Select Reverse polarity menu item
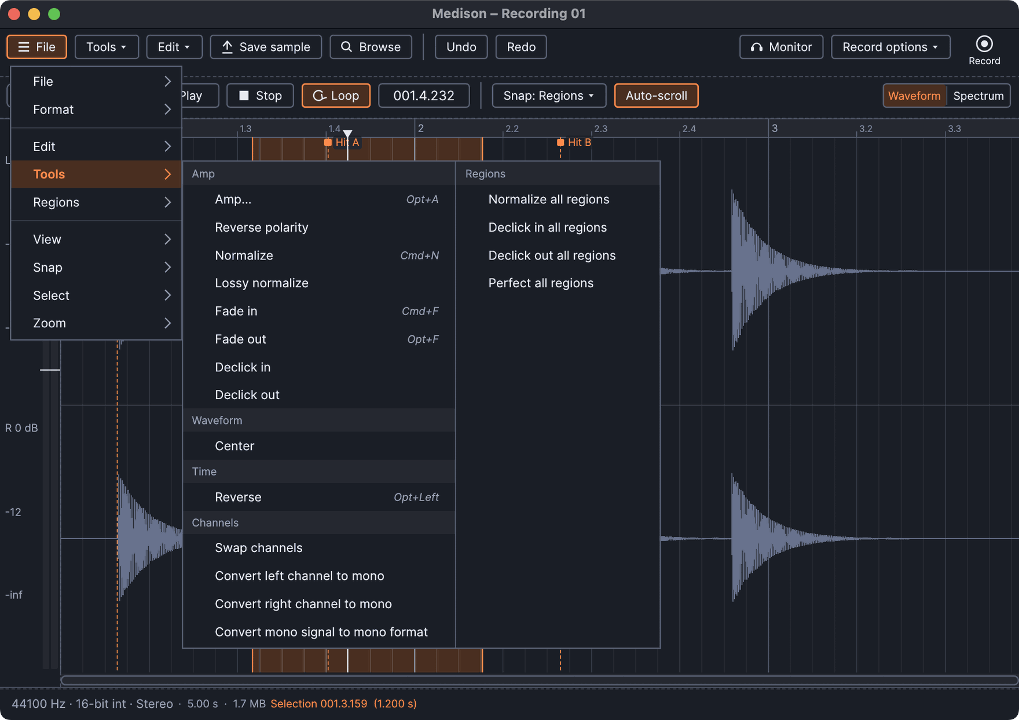The height and width of the screenshot is (720, 1019). (x=319, y=228)
